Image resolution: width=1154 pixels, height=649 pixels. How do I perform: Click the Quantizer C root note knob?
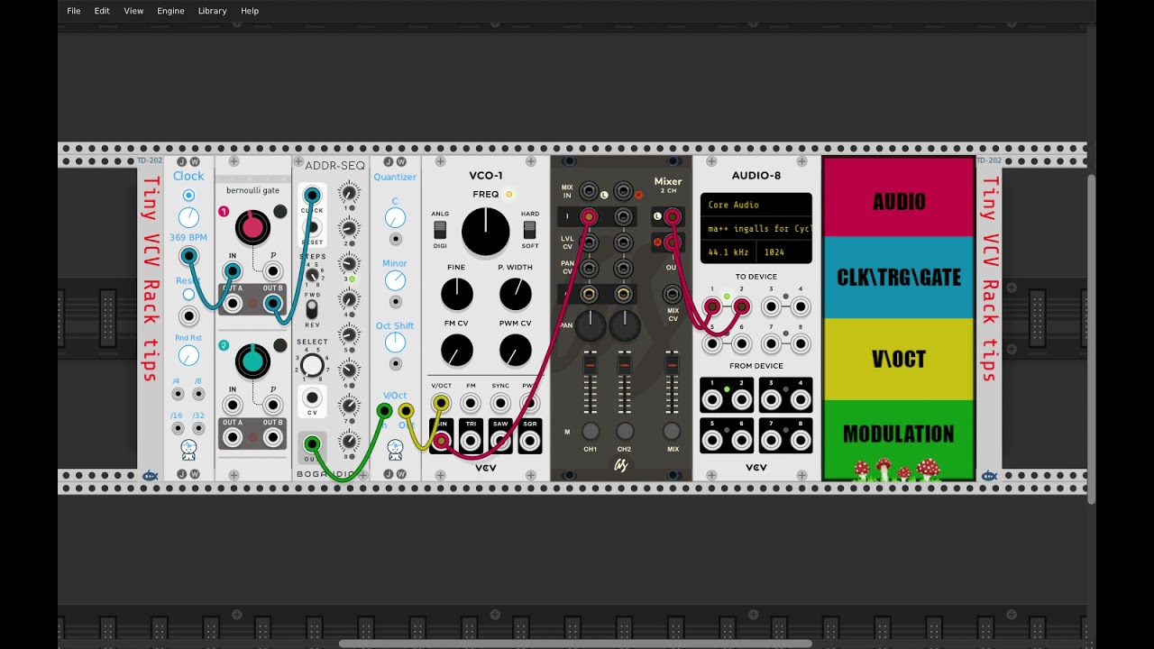point(395,218)
